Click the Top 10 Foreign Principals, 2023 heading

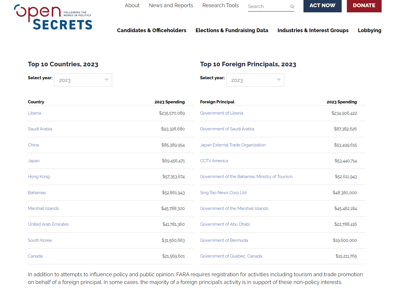point(248,64)
